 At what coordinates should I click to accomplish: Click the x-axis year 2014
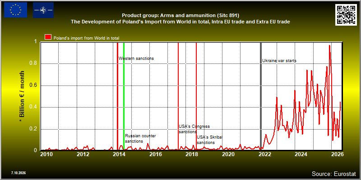(119, 154)
